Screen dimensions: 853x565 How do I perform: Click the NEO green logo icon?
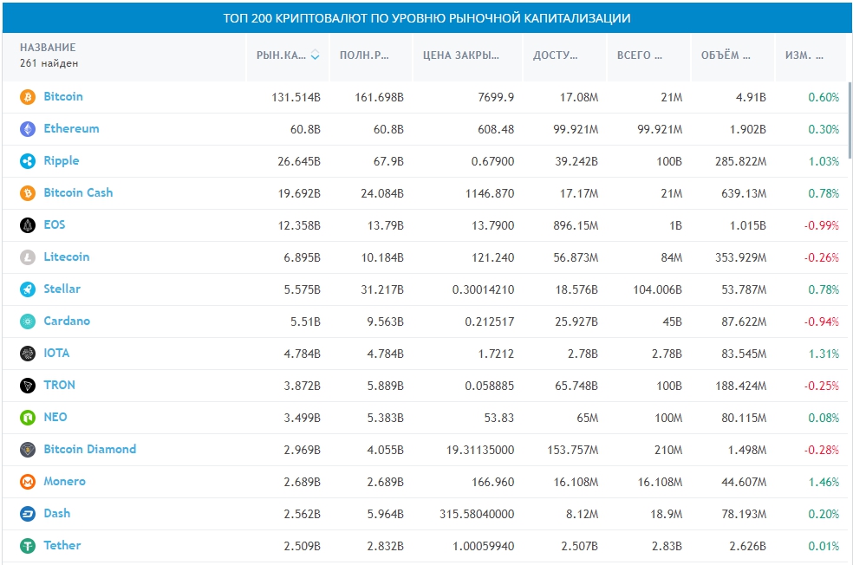click(x=28, y=418)
